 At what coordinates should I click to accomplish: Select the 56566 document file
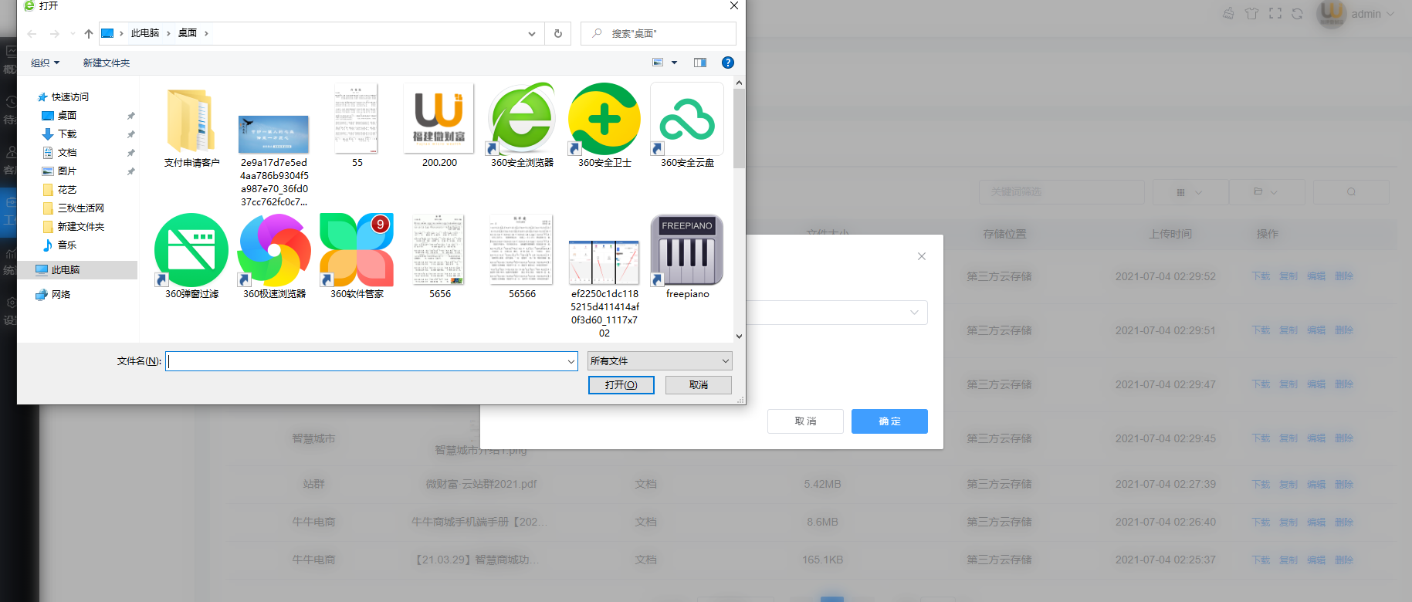click(x=522, y=250)
